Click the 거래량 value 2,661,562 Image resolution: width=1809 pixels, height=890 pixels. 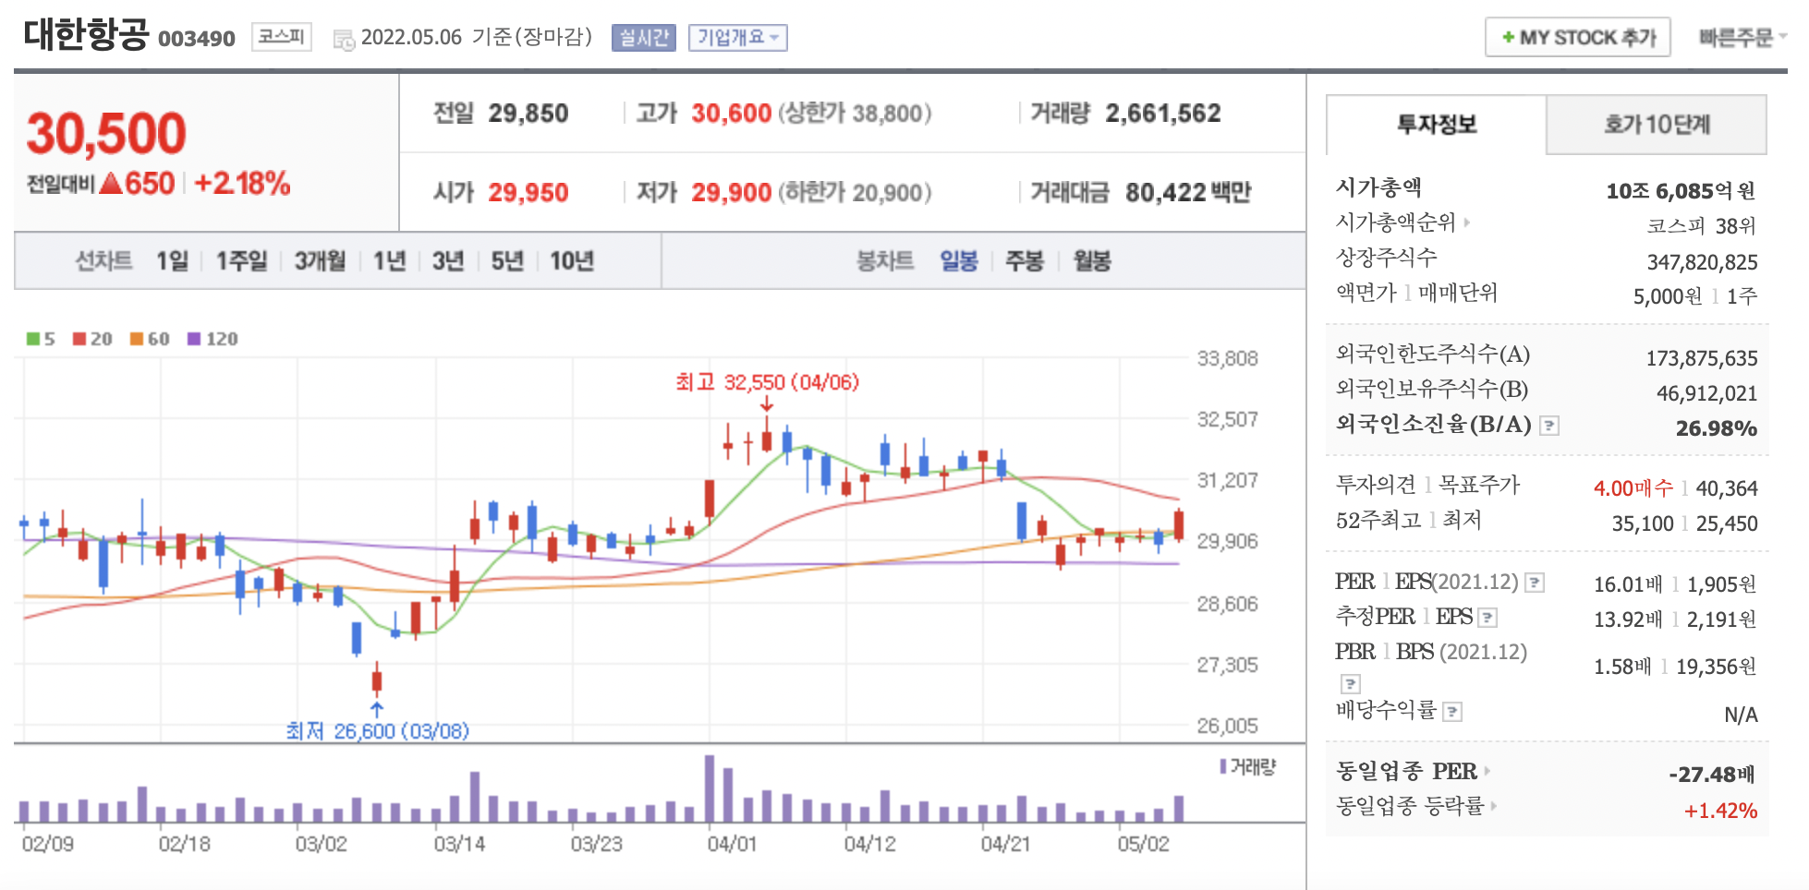pos(1163,114)
